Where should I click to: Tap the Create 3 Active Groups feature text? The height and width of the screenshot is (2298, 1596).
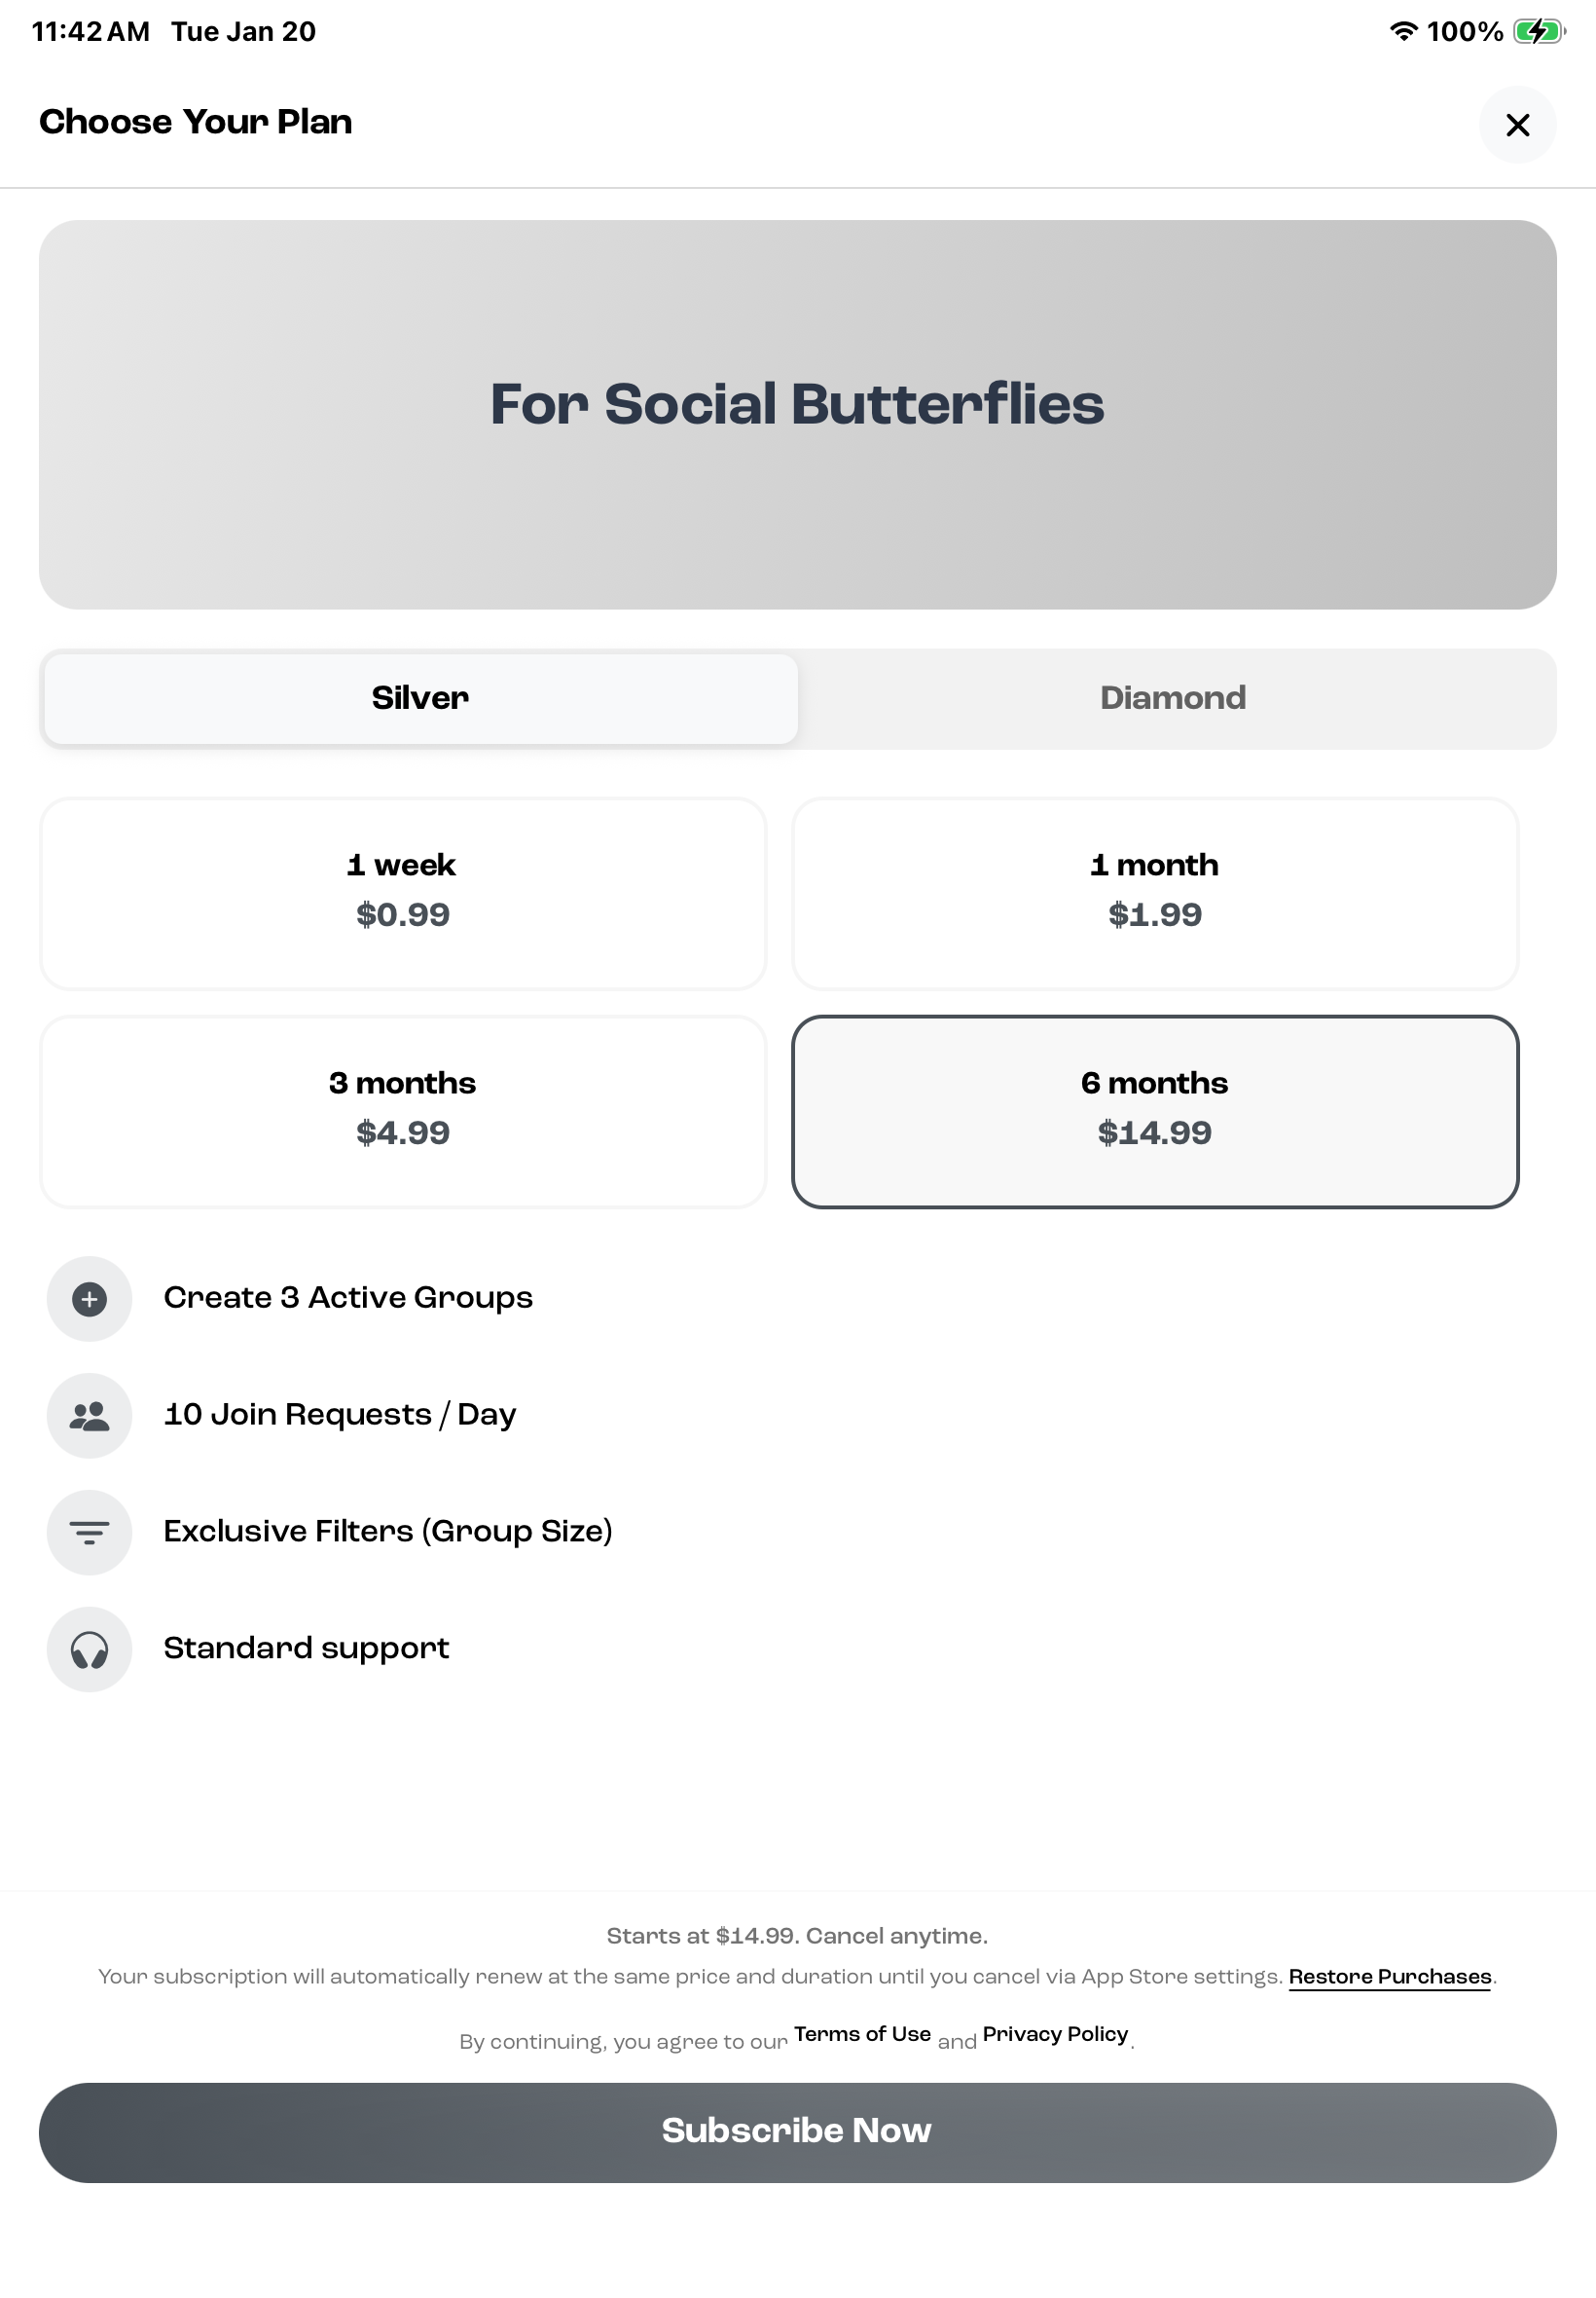coord(348,1298)
